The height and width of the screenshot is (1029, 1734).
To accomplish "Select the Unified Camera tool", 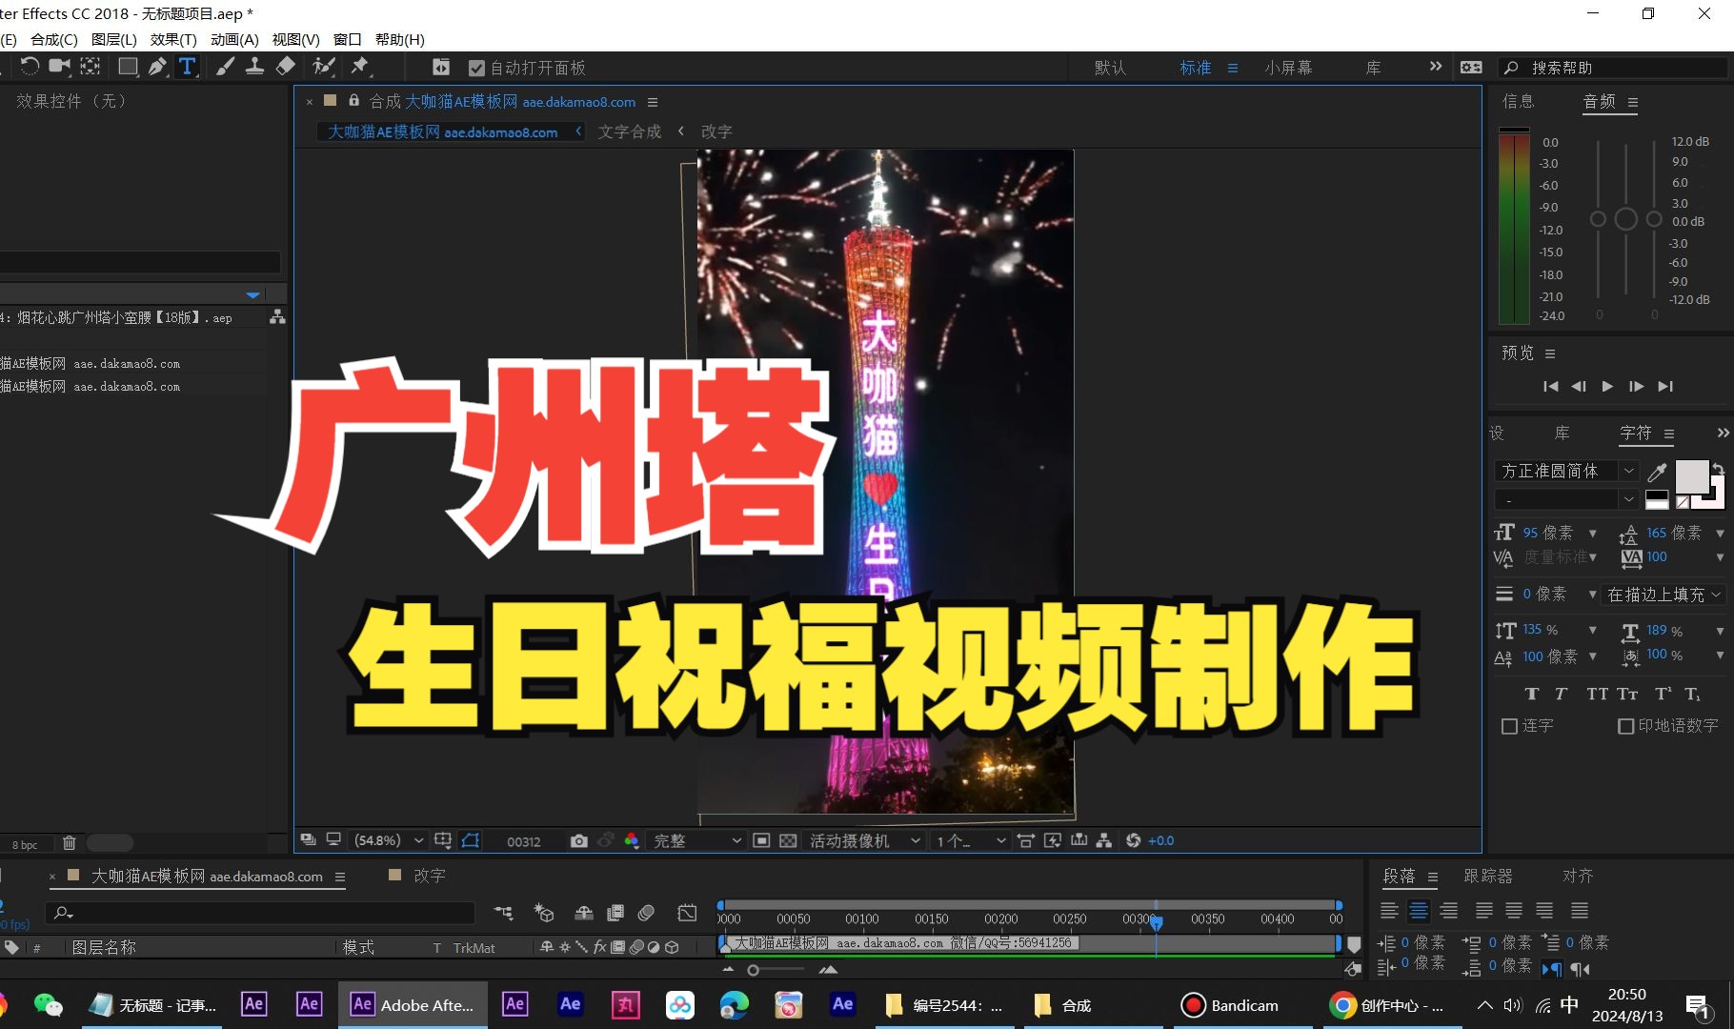I will pyautogui.click(x=60, y=66).
